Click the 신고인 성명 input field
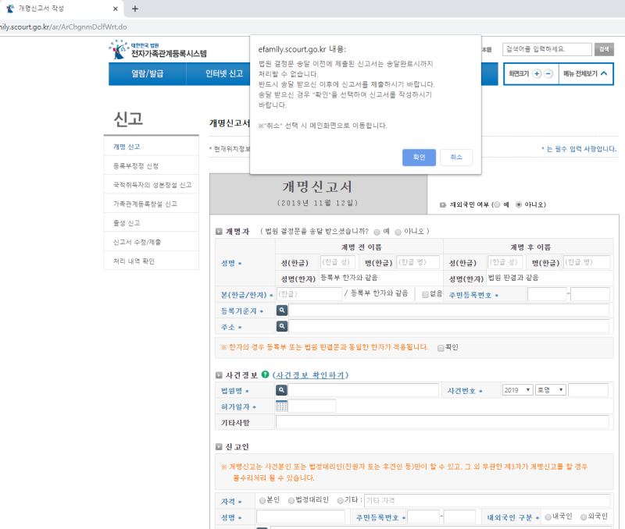This screenshot has width=625, height=529. coord(301,517)
